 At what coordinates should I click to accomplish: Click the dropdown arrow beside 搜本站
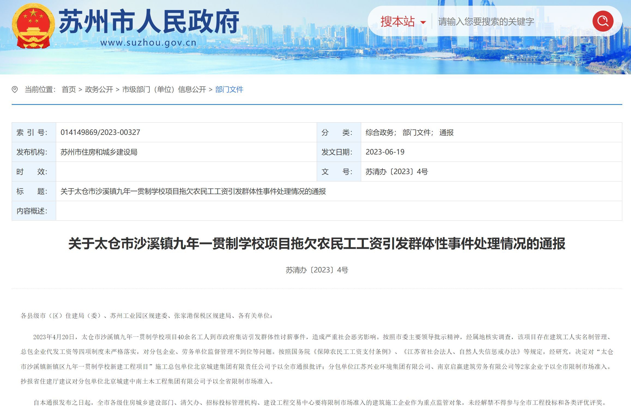(423, 22)
